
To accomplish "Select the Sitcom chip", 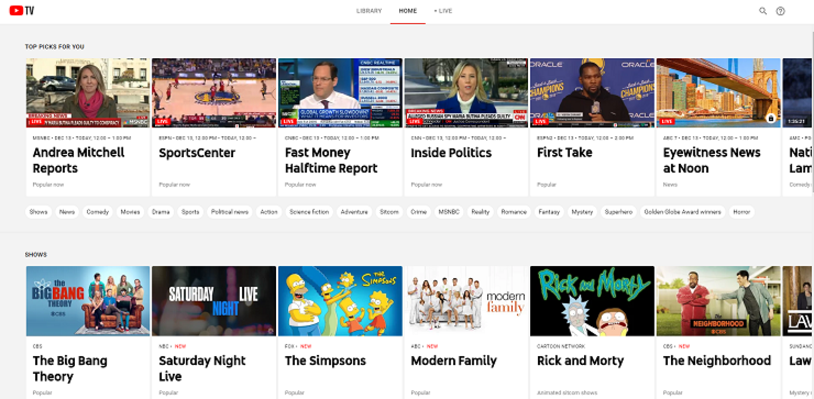I will pos(389,212).
